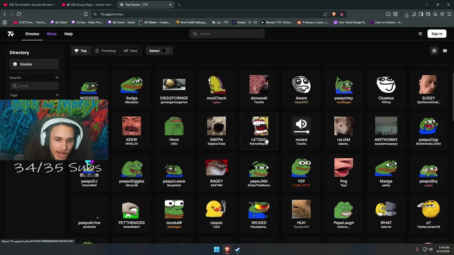Reload the page with the refresh icon
454x255 pixels.
[19, 14]
